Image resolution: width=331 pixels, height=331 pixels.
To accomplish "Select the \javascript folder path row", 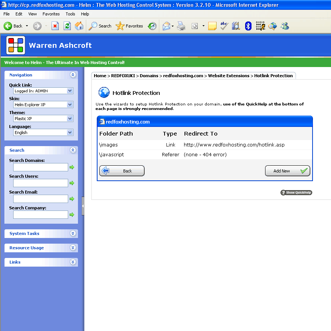I will (204, 154).
